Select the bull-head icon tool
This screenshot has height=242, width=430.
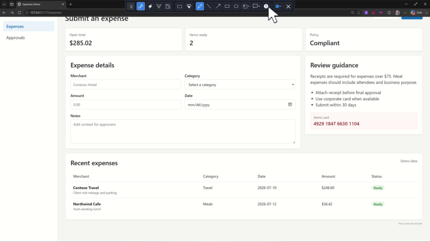coord(159,6)
